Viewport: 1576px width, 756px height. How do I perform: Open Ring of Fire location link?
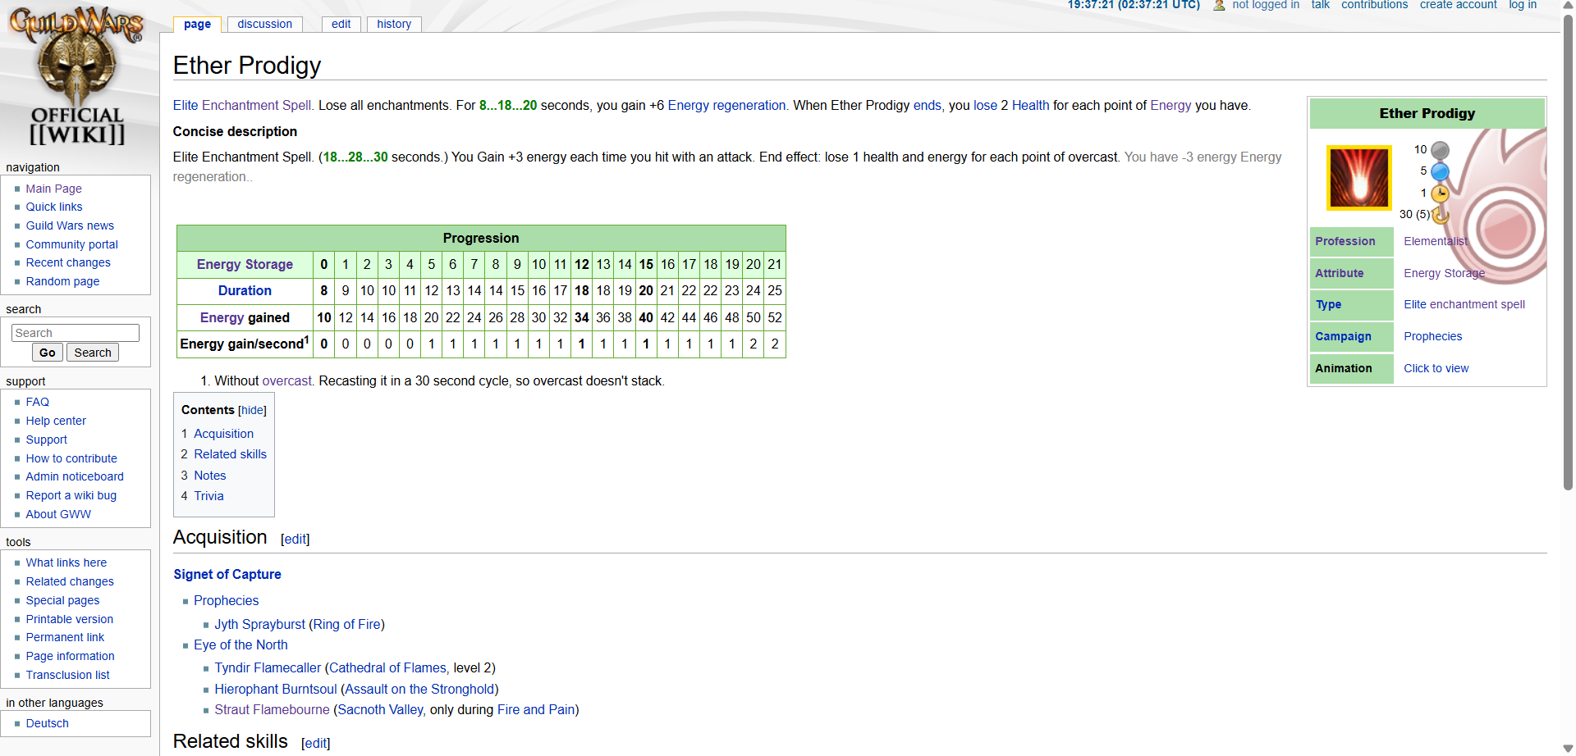(x=346, y=624)
